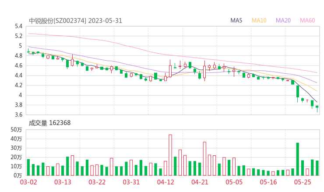Click the 04-21 date label
The image size is (324, 192).
tap(200, 182)
